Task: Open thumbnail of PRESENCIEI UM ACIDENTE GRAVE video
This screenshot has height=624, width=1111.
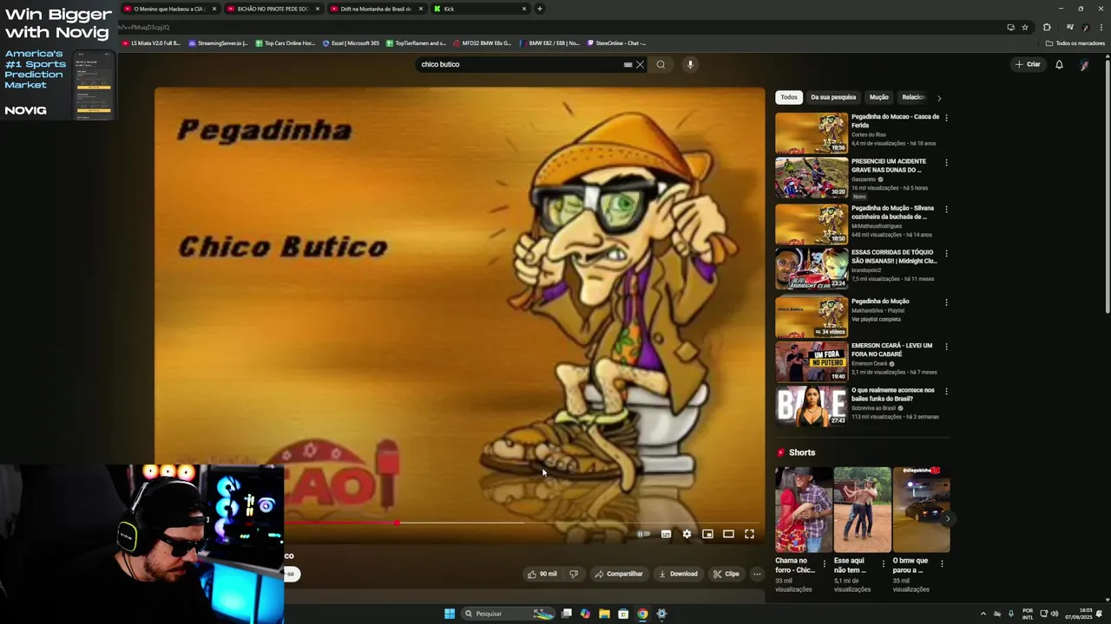Action: (812, 178)
